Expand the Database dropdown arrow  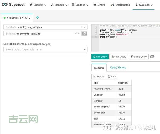(84, 27)
